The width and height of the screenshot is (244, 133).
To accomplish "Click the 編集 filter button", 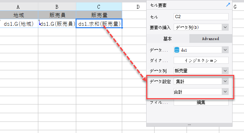I will 201,102.
